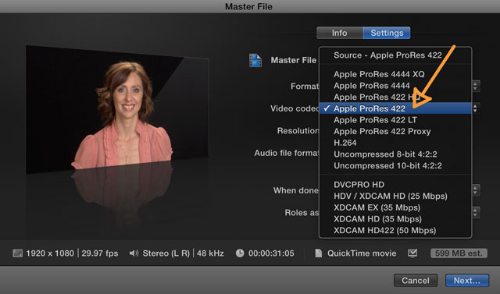This screenshot has height=294, width=500.
Task: Select Uncompressed 8-bit 4:2:2
Action: coord(395,154)
